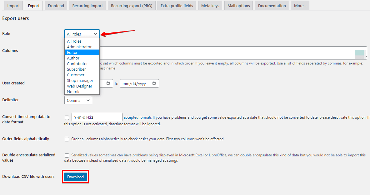This screenshot has width=370, height=195.
Task: Check the Order fields alphabetically option
Action: (67, 139)
